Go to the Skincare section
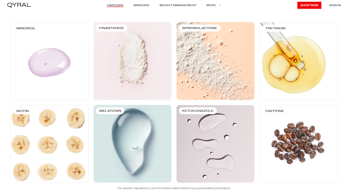 141,5
